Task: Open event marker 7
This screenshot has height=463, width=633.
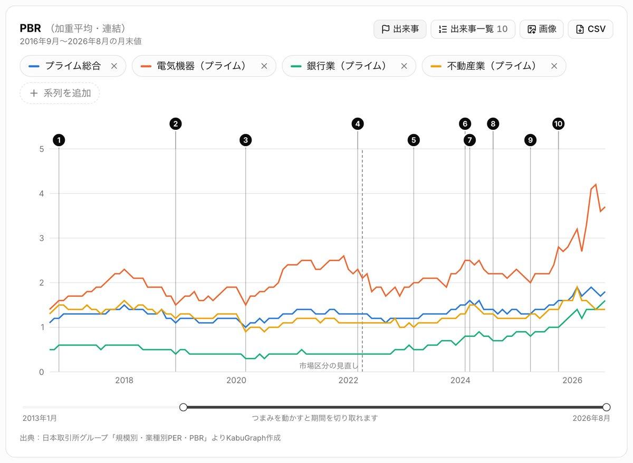Action: pos(469,140)
